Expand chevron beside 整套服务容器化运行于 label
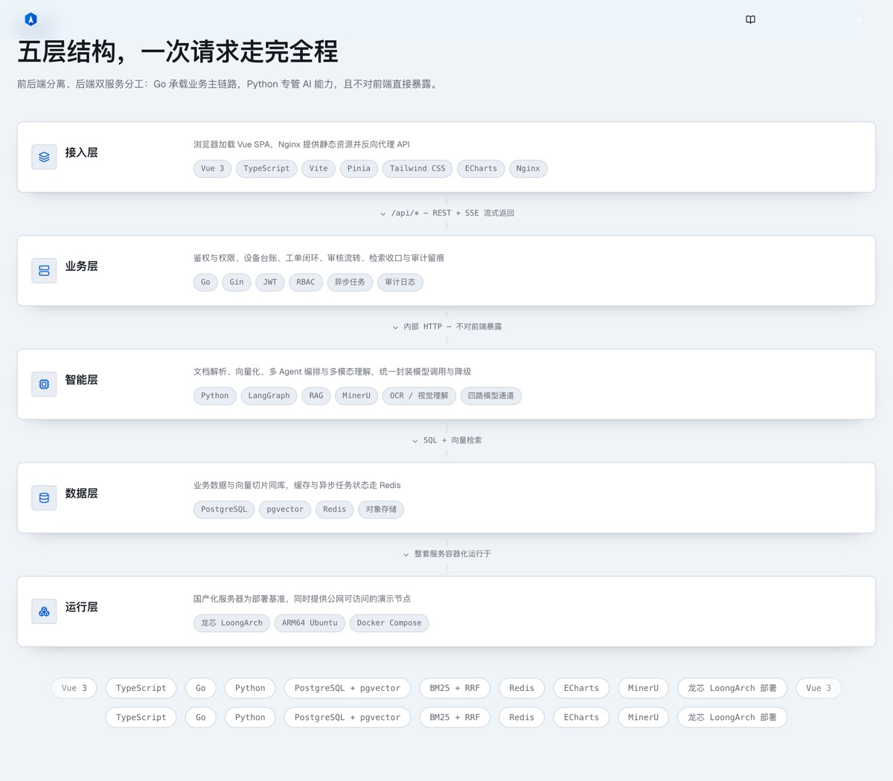893x781 pixels. coord(406,554)
